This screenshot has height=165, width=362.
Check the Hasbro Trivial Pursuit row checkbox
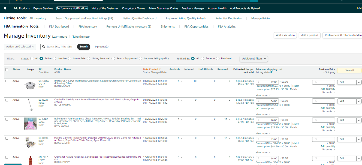[x=7, y=138]
